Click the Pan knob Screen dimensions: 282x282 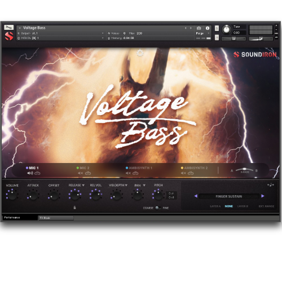pos(138,195)
